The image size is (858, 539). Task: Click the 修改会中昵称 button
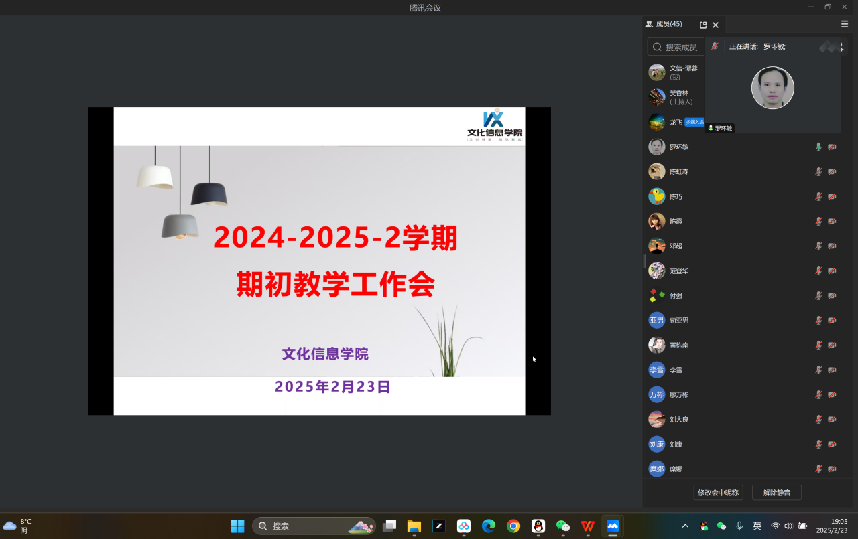coord(718,493)
